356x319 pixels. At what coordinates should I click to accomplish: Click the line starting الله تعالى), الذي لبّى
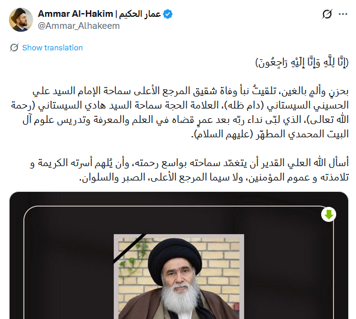pyautogui.click(x=186, y=120)
